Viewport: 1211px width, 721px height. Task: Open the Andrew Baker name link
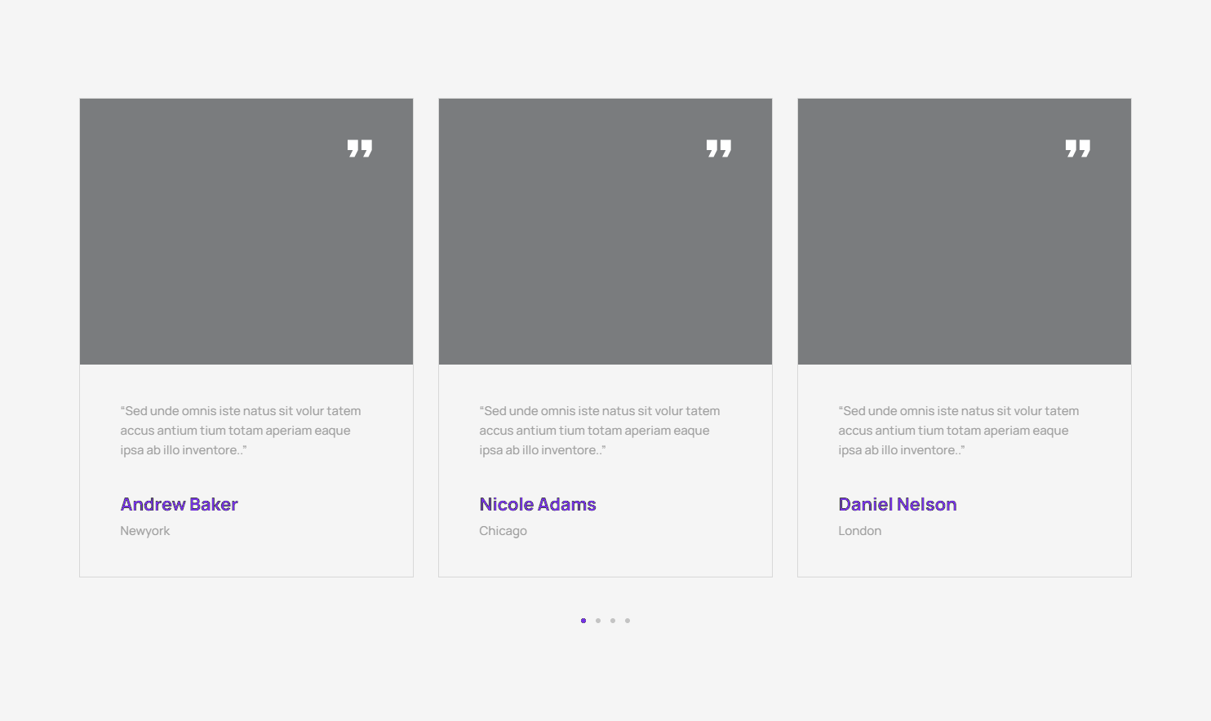coord(179,505)
